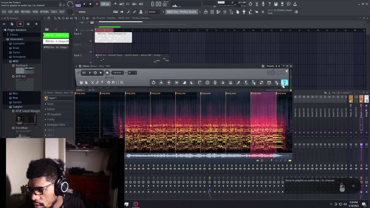Viewport: 370px width, 208px height.
Task: Click the main transport play button
Action: point(84,4)
